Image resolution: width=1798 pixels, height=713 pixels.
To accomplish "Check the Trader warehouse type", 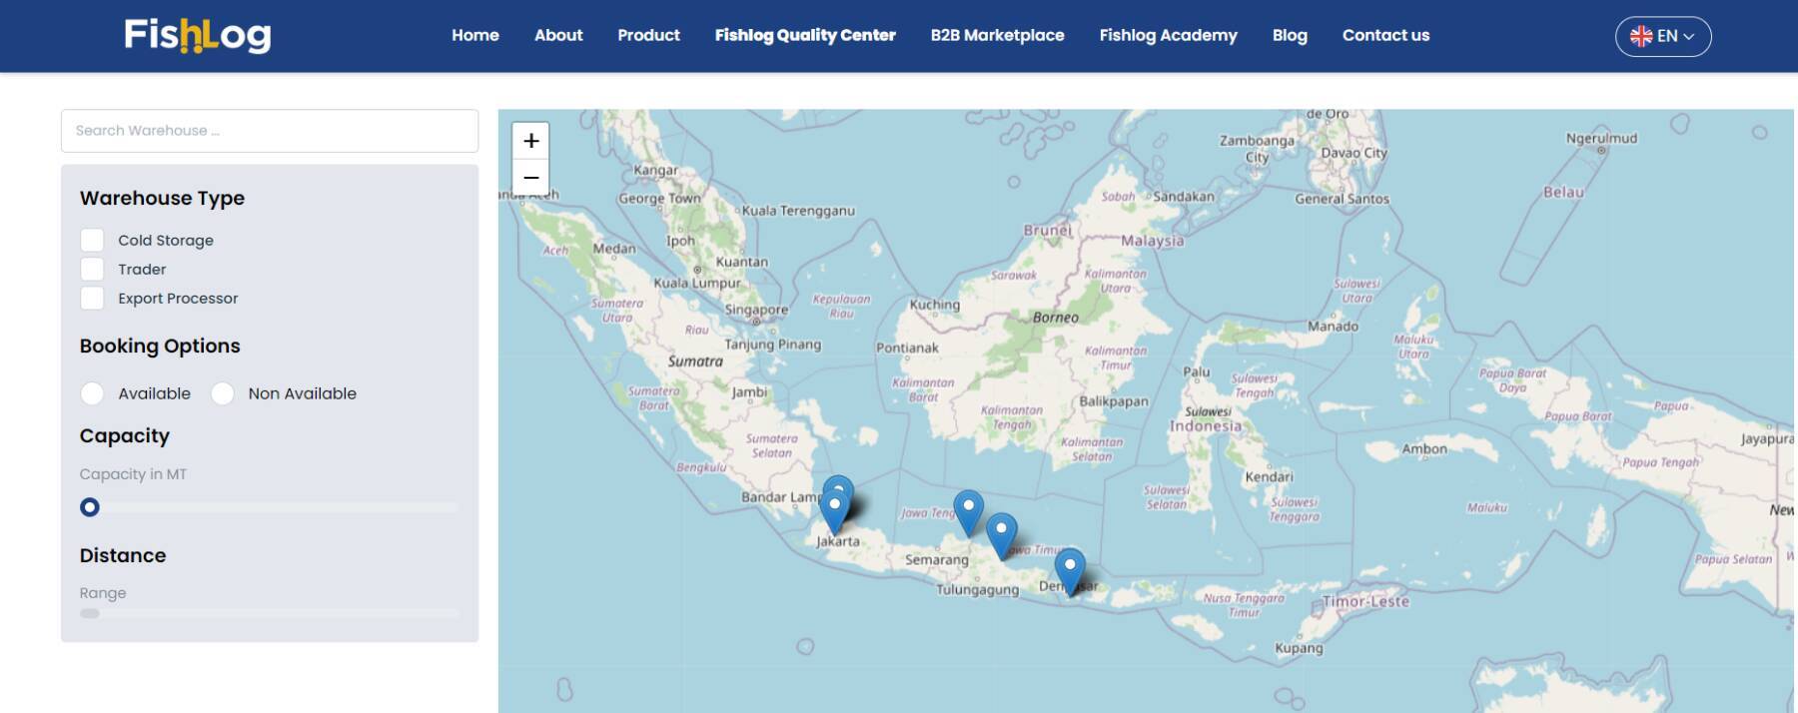I will tap(92, 269).
